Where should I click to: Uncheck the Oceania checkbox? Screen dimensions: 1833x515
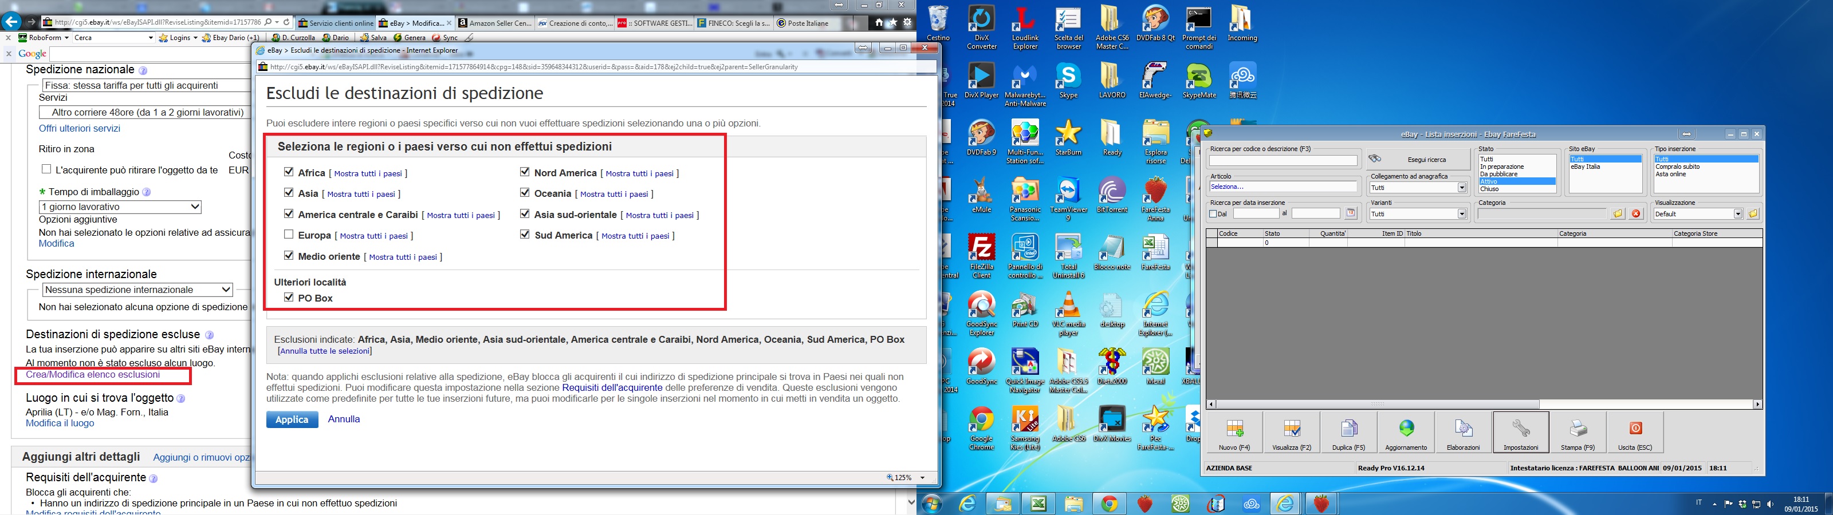click(x=525, y=193)
